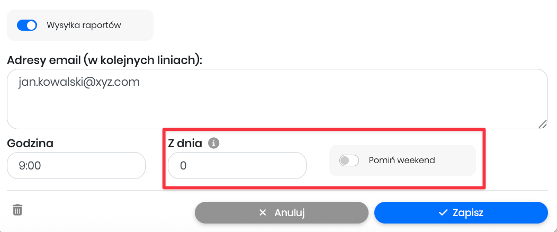Save settings with the Zapisz button

(x=461, y=213)
